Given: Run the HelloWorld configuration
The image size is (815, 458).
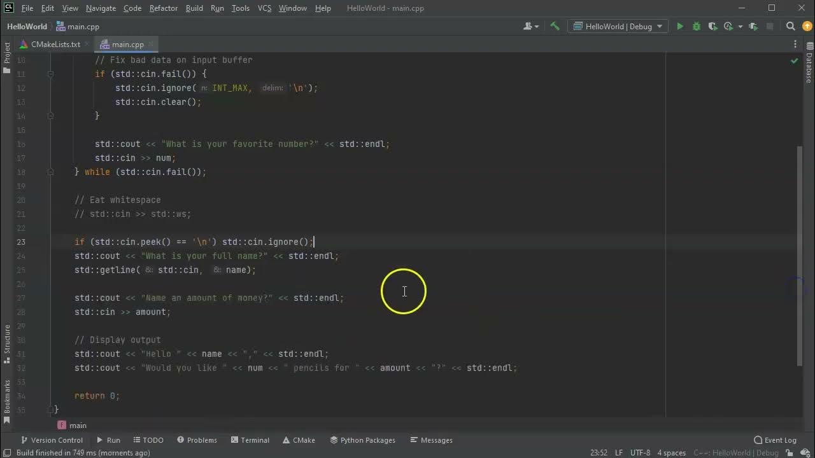Looking at the screenshot, I should click(680, 27).
